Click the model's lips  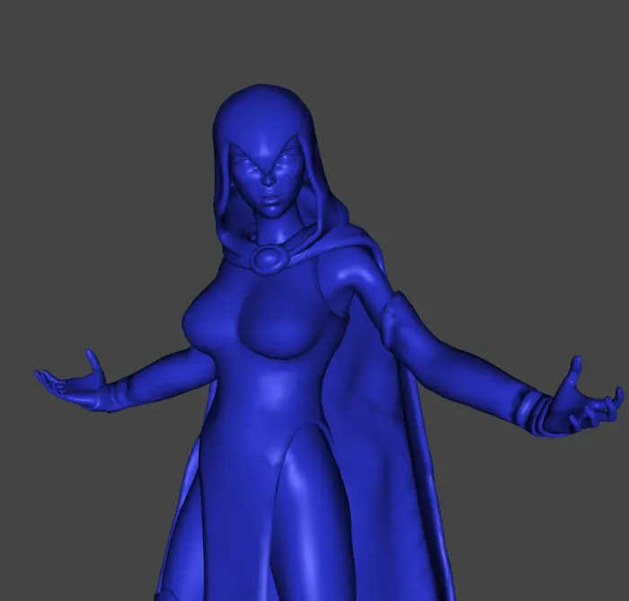[x=270, y=199]
